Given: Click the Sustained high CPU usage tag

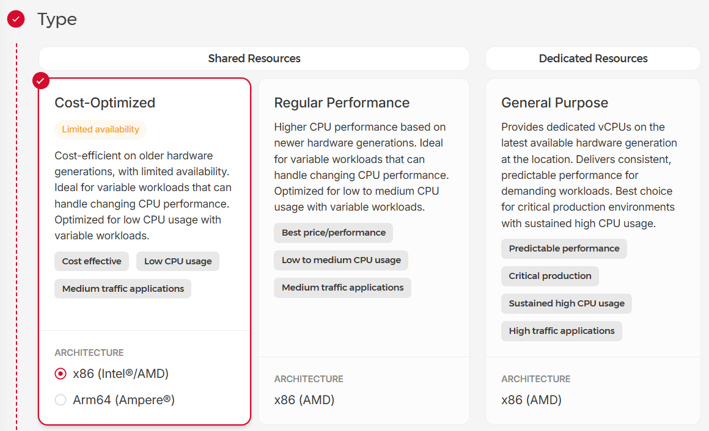Looking at the screenshot, I should tap(567, 303).
